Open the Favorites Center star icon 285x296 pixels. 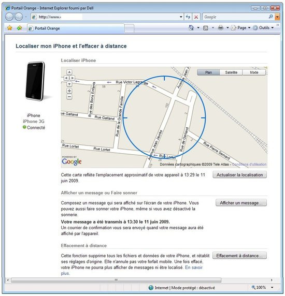coord(9,28)
